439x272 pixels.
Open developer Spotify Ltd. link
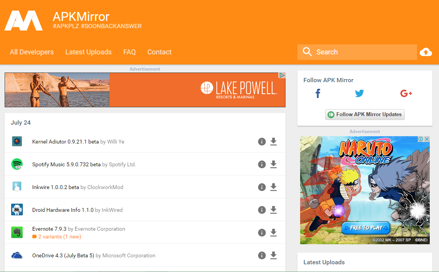(122, 164)
